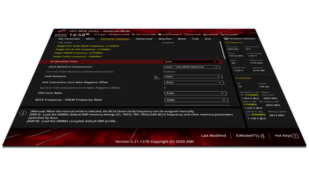Viewport: 309px width, 174px height.
Task: Click 'Target CPU @ AVX Frequency : 5100MHz'
Action: (83, 49)
